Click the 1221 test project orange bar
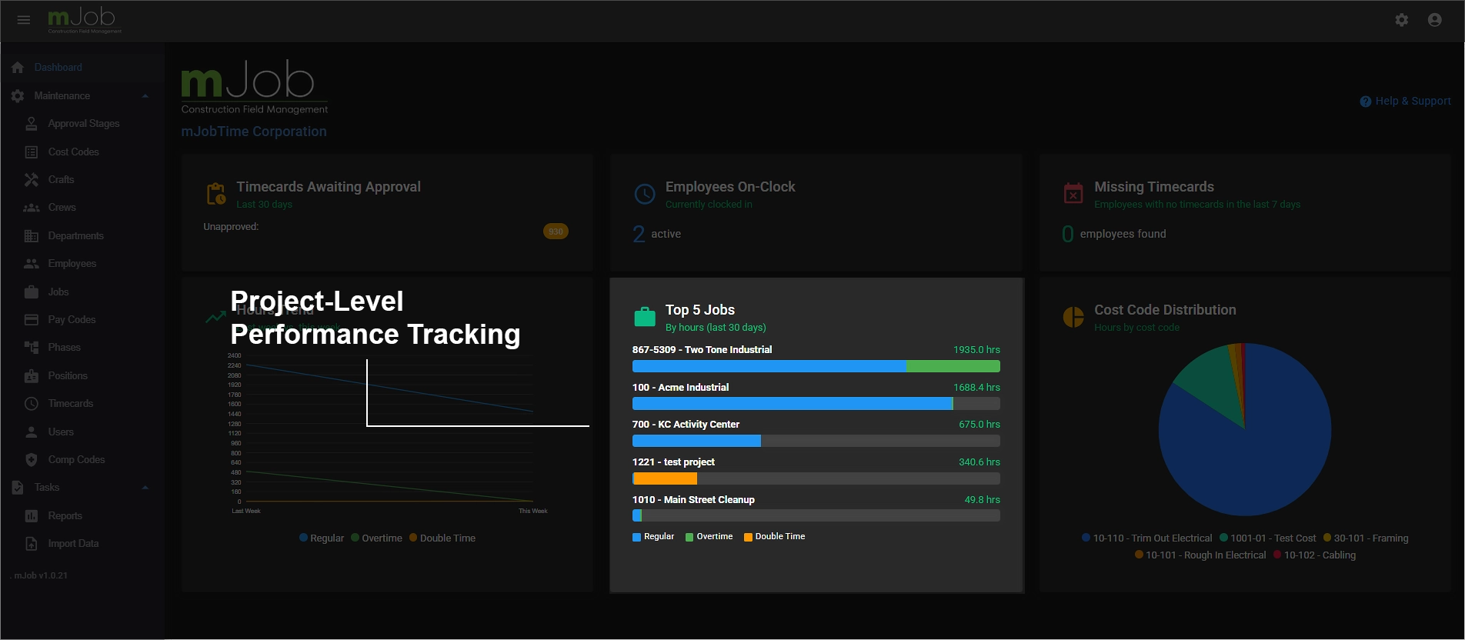The width and height of the screenshot is (1465, 640). click(666, 478)
